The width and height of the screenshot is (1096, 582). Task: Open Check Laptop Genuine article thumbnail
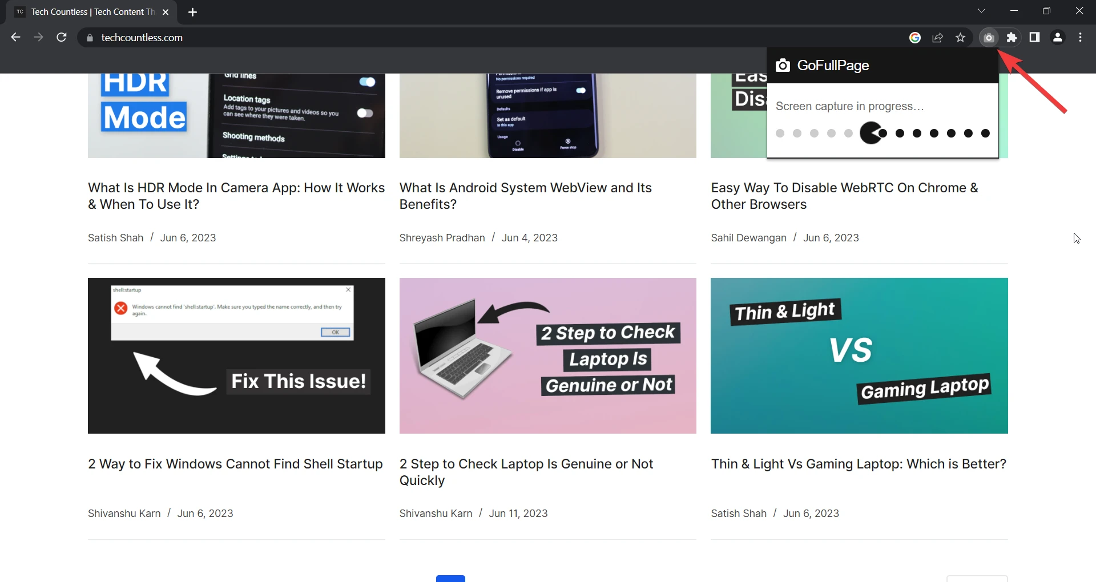(548, 355)
